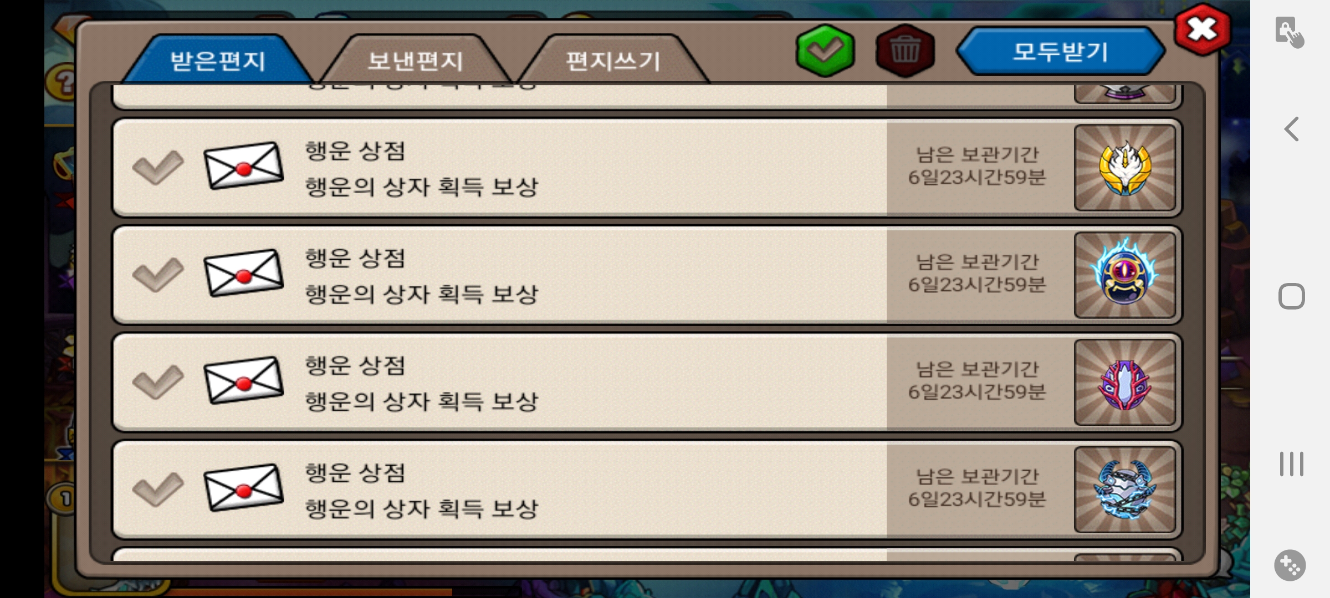Tap the game controller icon in the side panel
This screenshot has width=1330, height=598.
click(x=1290, y=565)
